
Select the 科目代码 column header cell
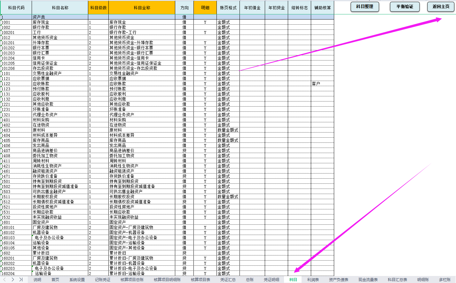[16, 8]
